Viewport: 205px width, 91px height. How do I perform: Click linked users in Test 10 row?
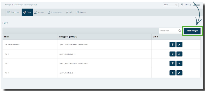click(x=67, y=73)
